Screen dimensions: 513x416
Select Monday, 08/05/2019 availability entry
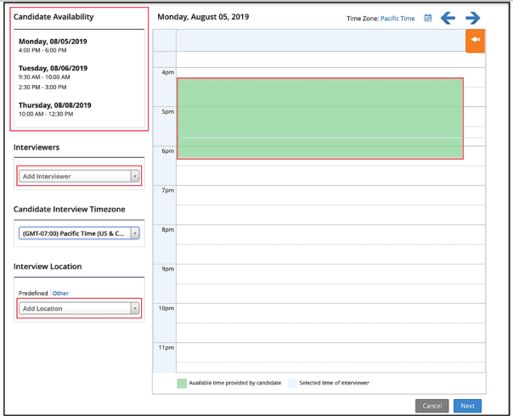pyautogui.click(x=53, y=42)
